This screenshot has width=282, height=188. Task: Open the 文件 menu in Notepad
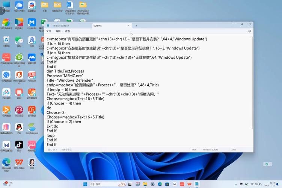tap(48, 31)
